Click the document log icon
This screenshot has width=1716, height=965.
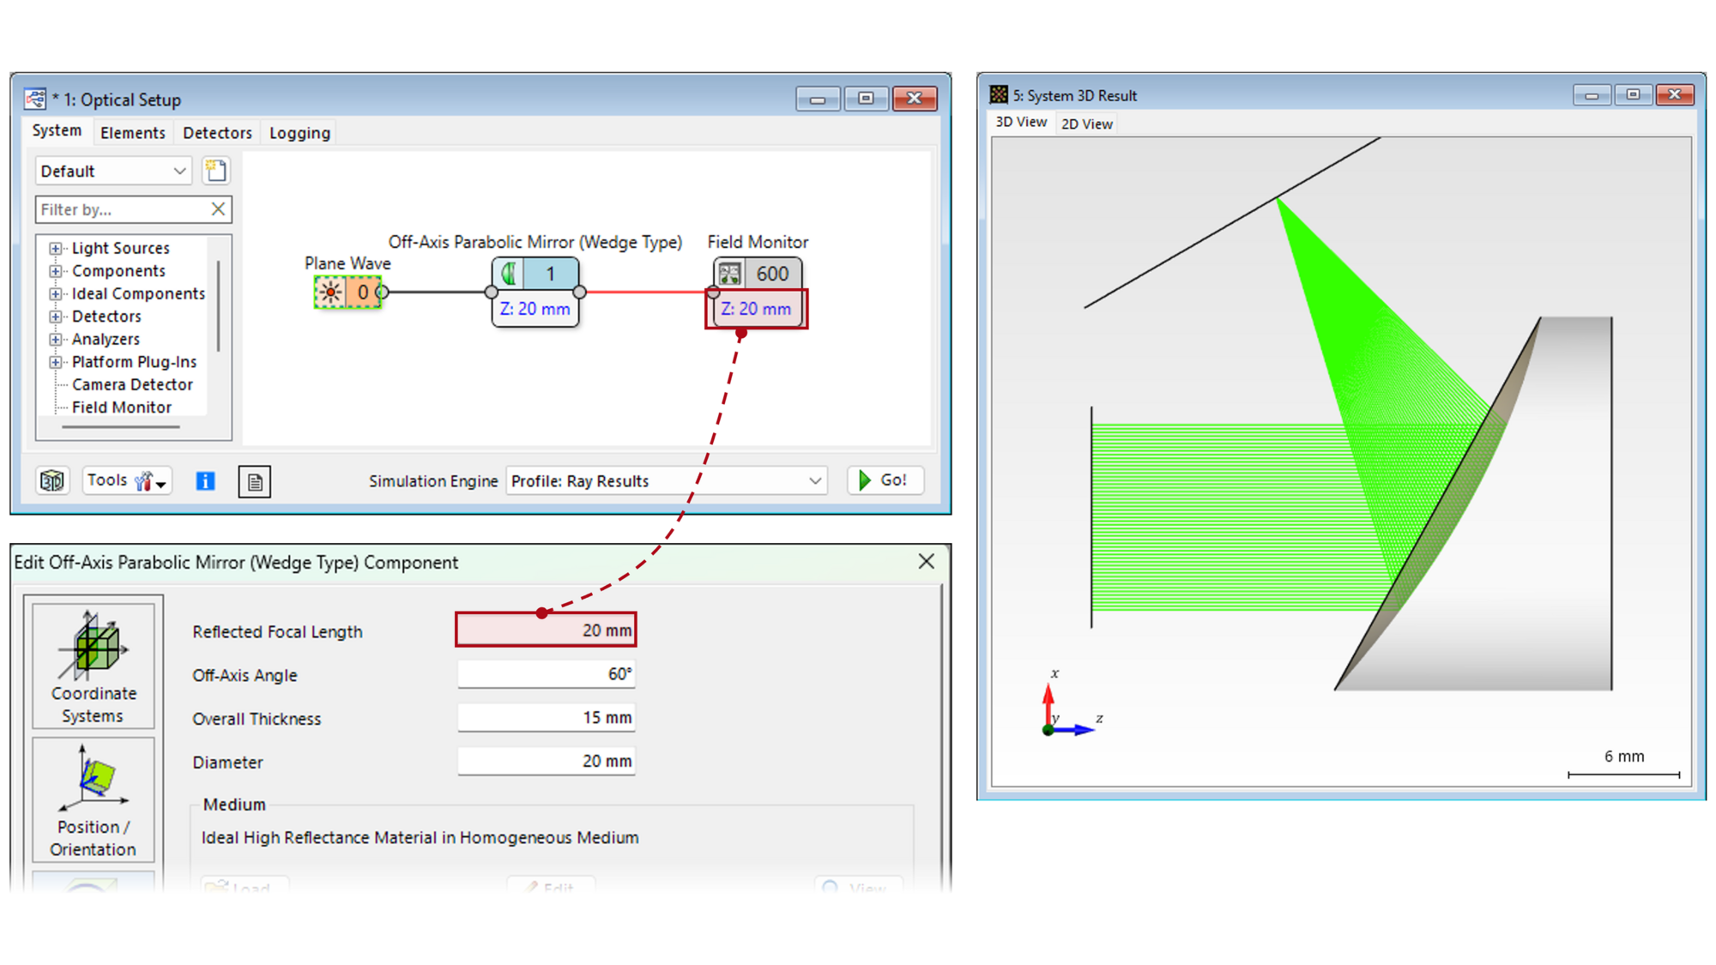[255, 482]
